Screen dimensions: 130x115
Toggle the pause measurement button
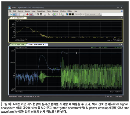14,14
